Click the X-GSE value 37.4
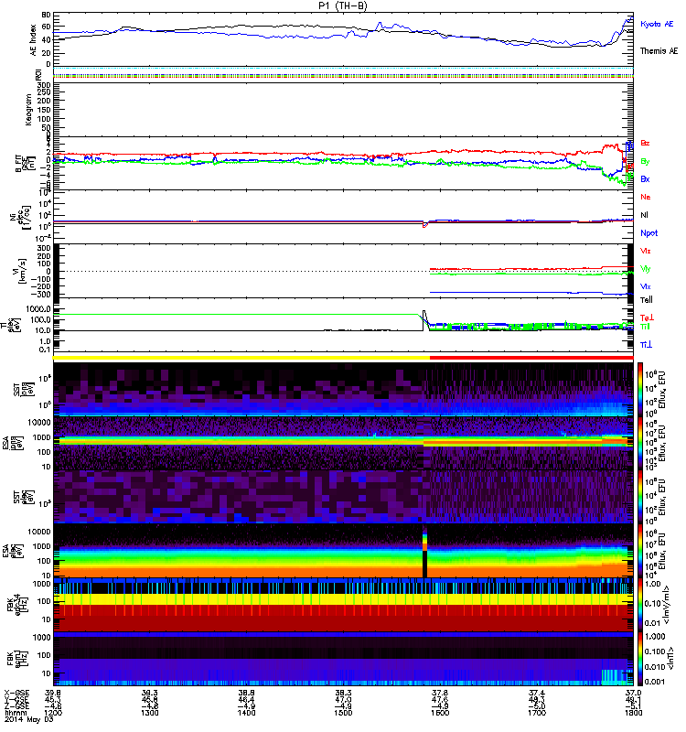 (537, 693)
